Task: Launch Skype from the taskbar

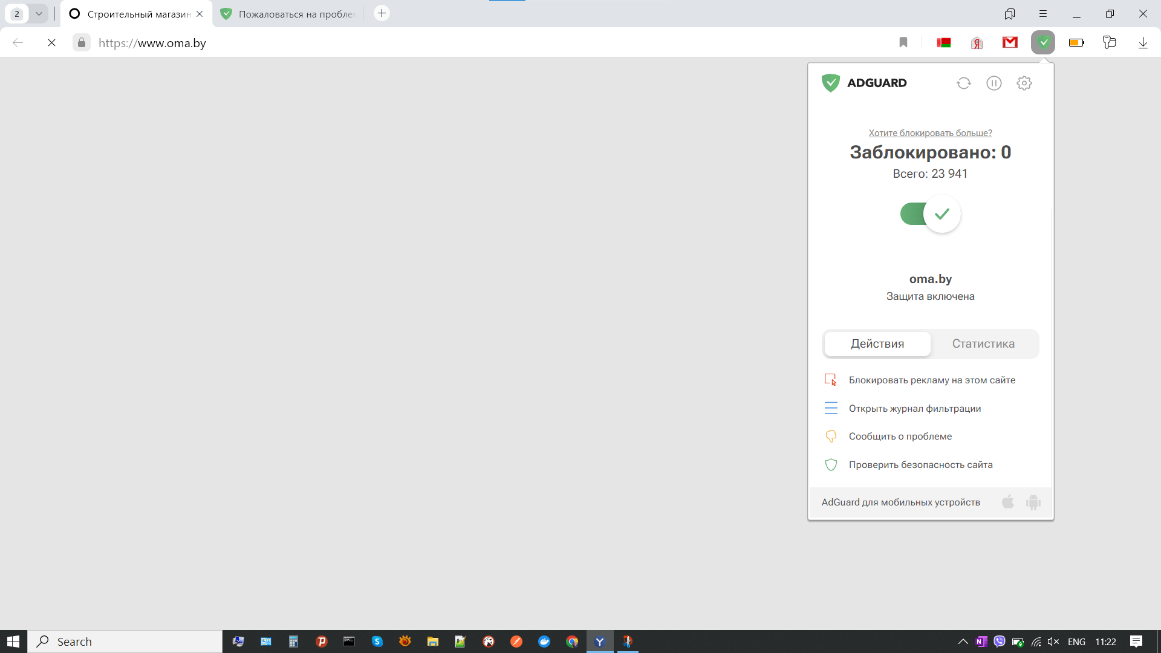Action: click(377, 642)
